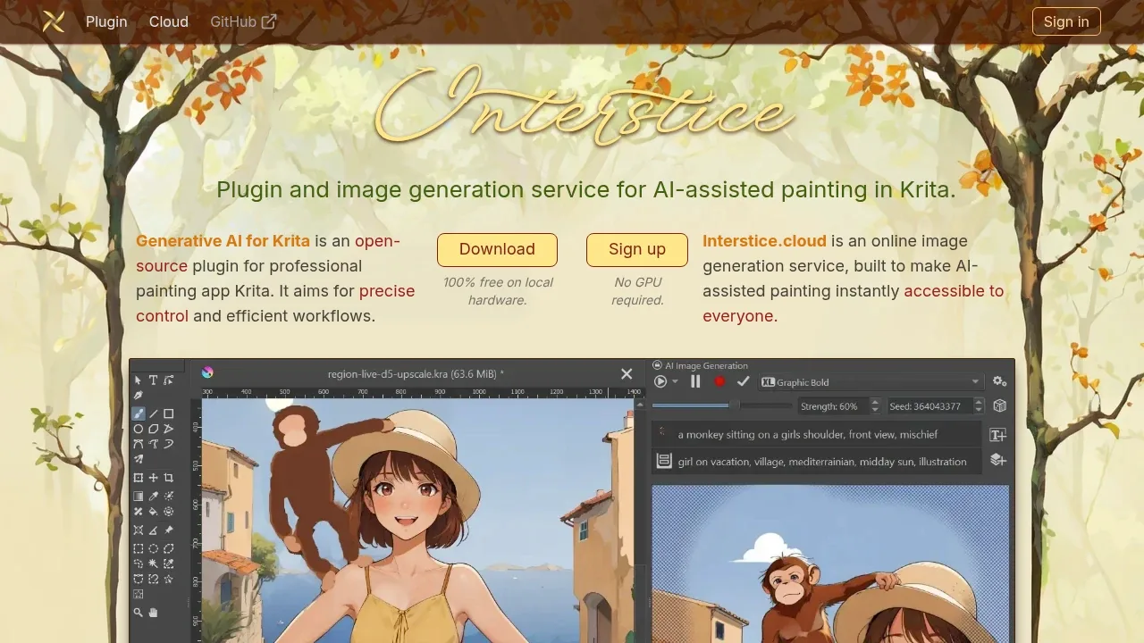Select the Polygonal Selection tool
Image resolution: width=1144 pixels, height=643 pixels.
click(168, 548)
